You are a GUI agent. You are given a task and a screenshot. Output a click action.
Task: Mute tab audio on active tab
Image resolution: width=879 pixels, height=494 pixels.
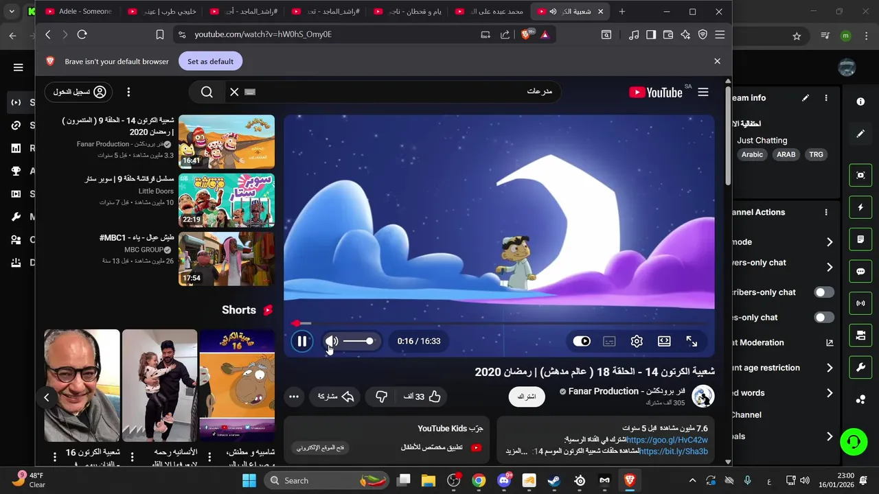553,12
